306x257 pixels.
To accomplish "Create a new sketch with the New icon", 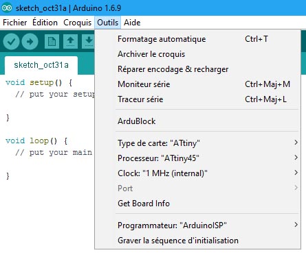I will pyautogui.click(x=52, y=41).
